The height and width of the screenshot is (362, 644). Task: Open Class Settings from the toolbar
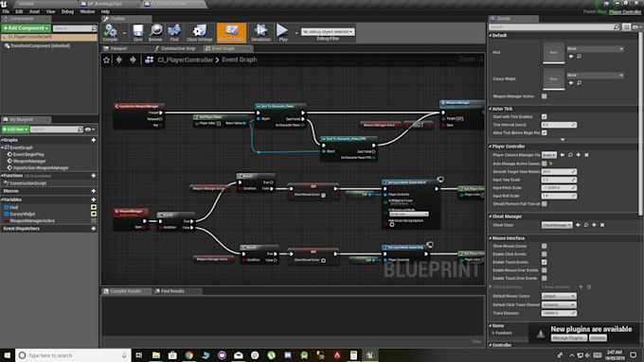click(199, 32)
